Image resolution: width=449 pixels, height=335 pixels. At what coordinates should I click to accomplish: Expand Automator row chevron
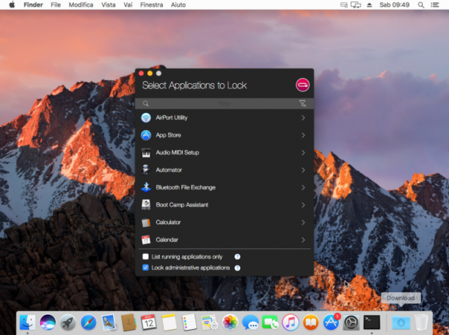(303, 170)
